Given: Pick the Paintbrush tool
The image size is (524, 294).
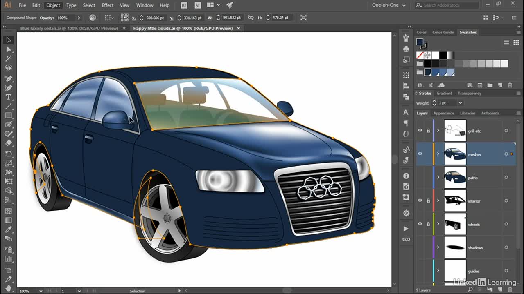Looking at the screenshot, I should click(x=8, y=125).
